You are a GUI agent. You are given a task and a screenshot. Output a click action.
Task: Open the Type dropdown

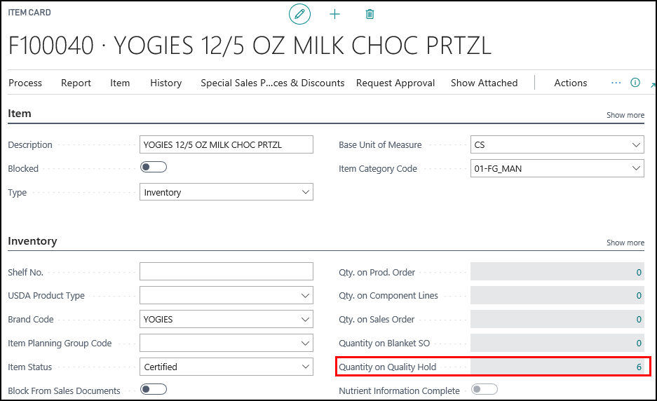point(226,192)
